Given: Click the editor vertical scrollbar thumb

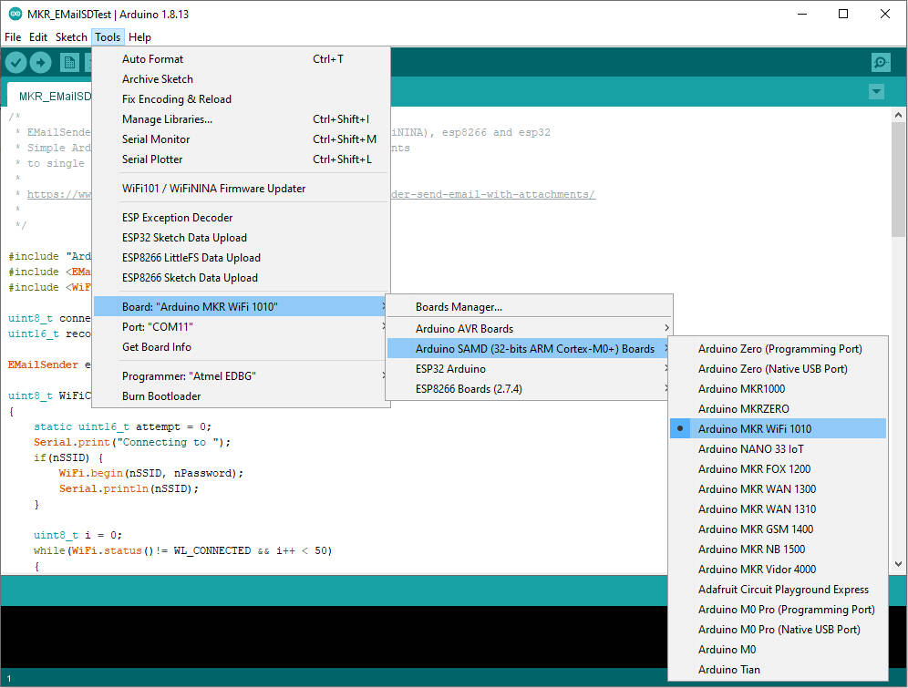Looking at the screenshot, I should tap(898, 179).
